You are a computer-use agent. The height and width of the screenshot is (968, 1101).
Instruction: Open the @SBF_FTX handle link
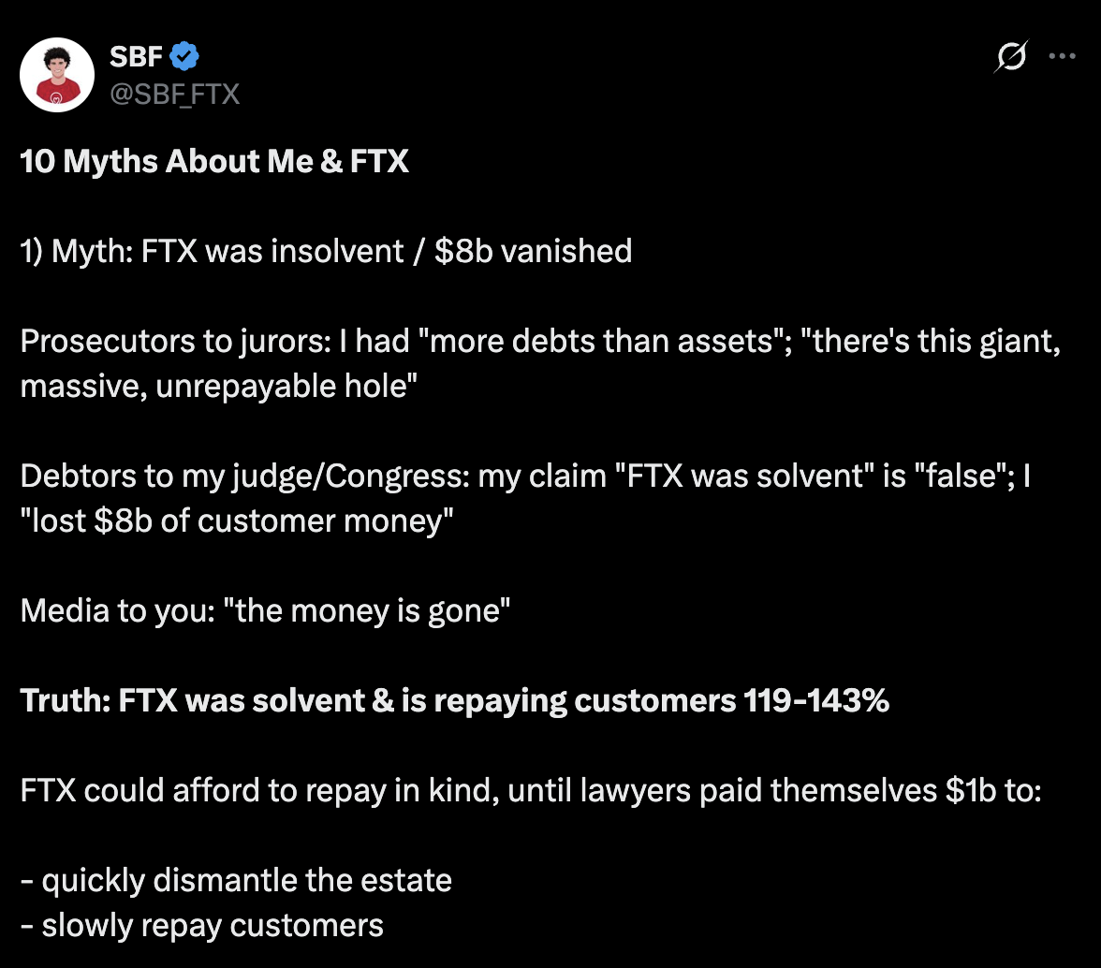174,94
